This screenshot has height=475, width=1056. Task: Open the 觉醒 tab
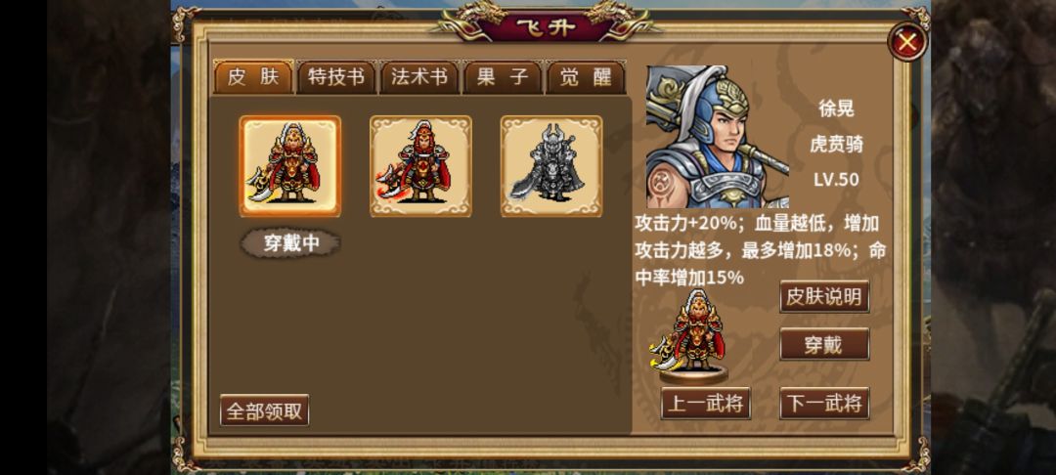click(586, 77)
